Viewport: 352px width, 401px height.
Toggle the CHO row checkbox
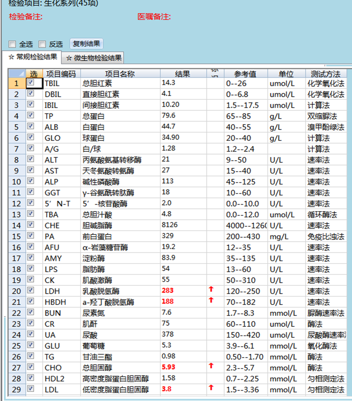(x=30, y=367)
